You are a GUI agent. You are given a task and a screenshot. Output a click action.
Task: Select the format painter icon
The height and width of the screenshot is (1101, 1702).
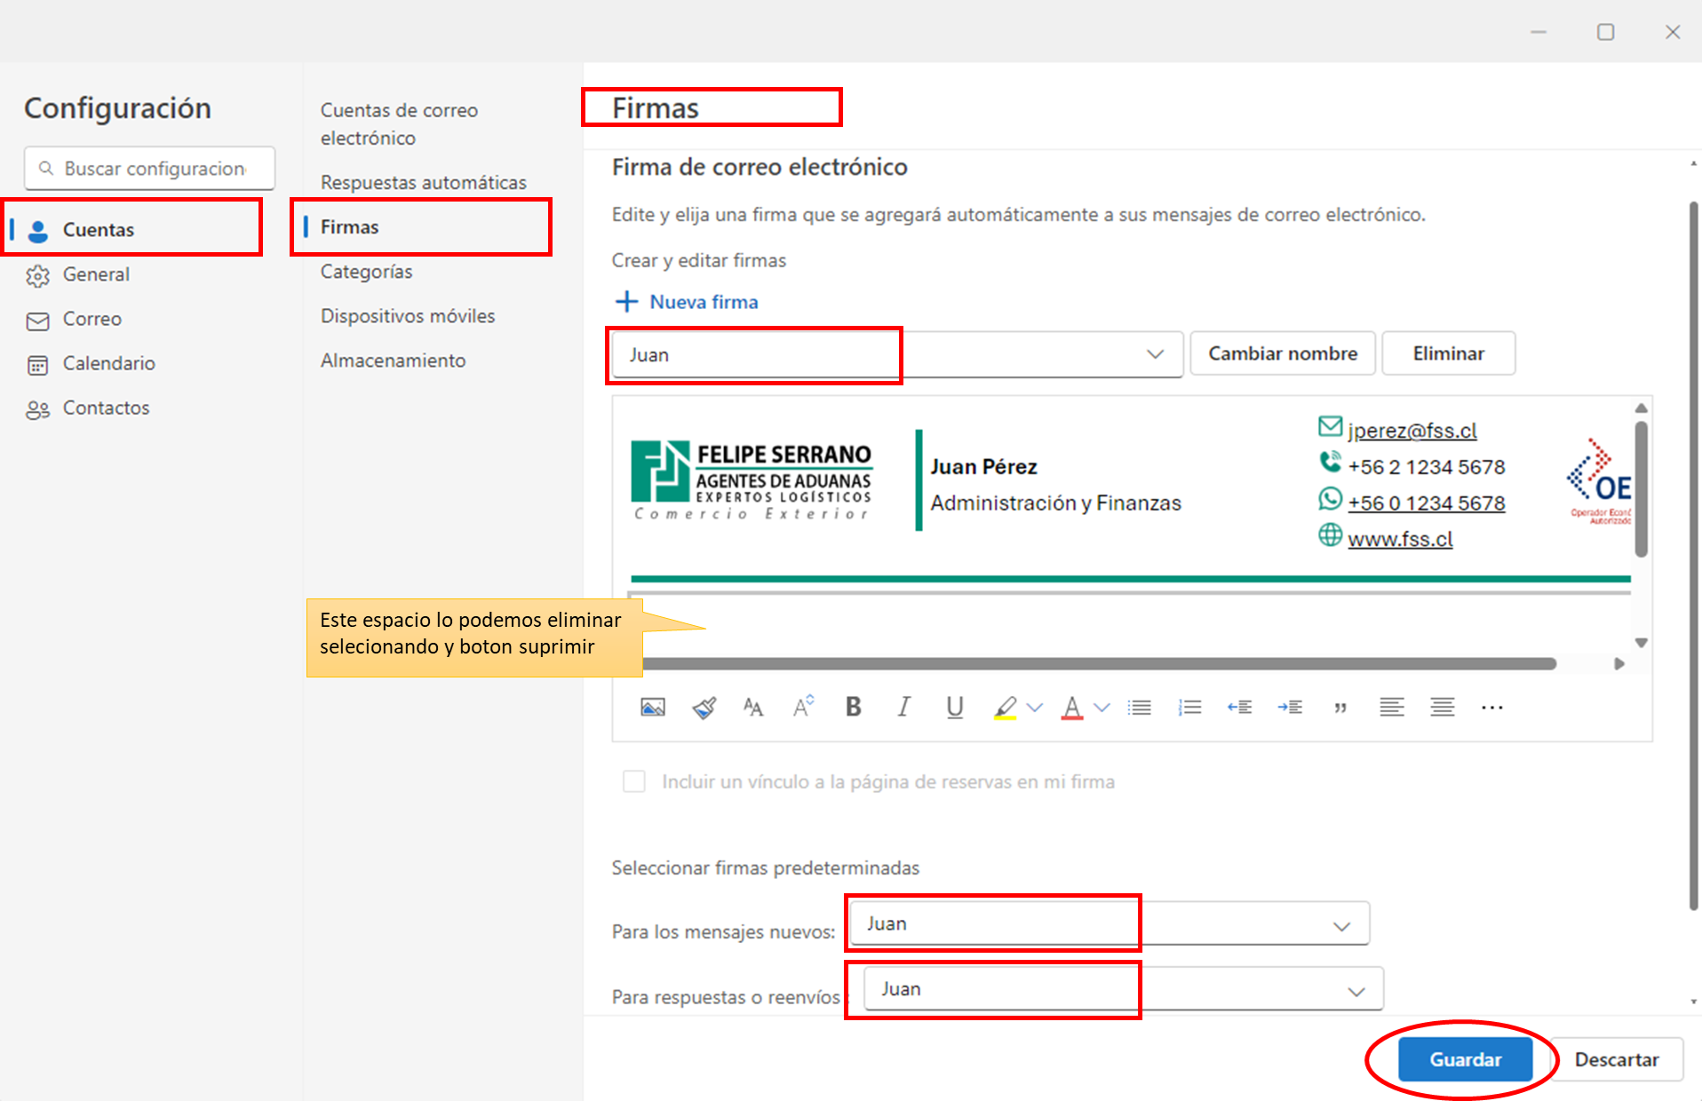(704, 708)
